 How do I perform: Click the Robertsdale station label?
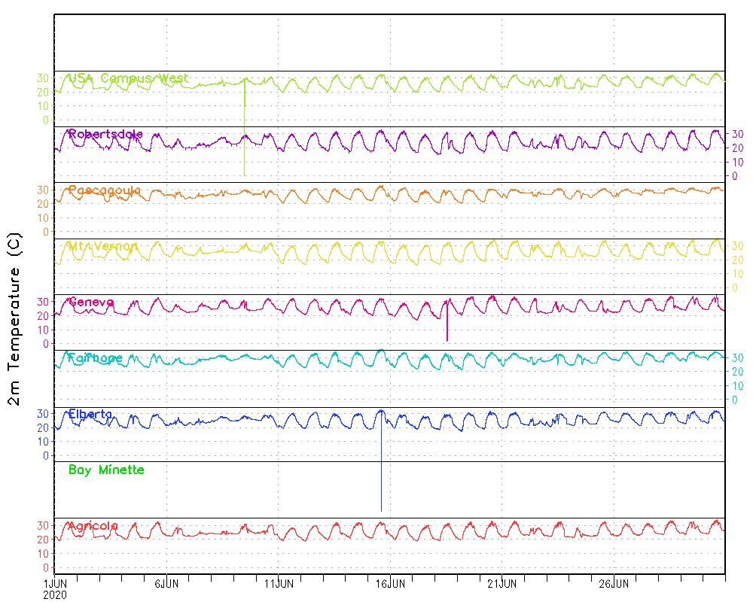coord(105,134)
